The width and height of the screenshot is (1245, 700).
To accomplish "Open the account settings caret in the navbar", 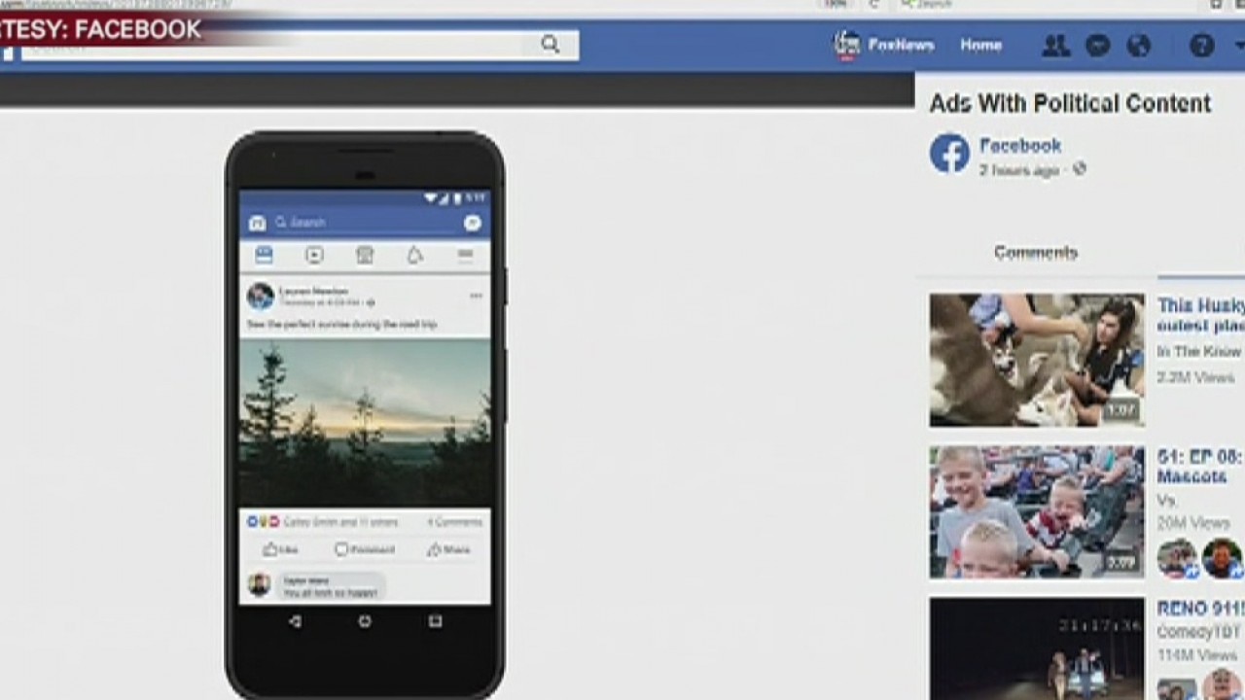I will tap(1239, 45).
